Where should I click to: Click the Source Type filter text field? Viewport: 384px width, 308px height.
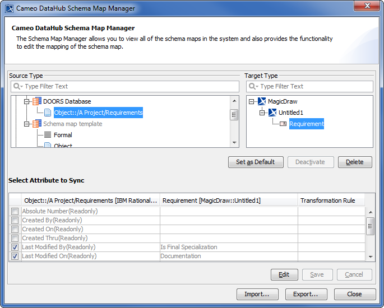tap(125, 86)
